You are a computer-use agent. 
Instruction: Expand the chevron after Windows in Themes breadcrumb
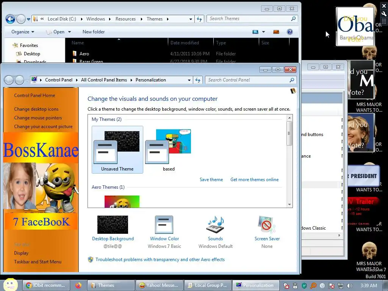pyautogui.click(x=110, y=19)
